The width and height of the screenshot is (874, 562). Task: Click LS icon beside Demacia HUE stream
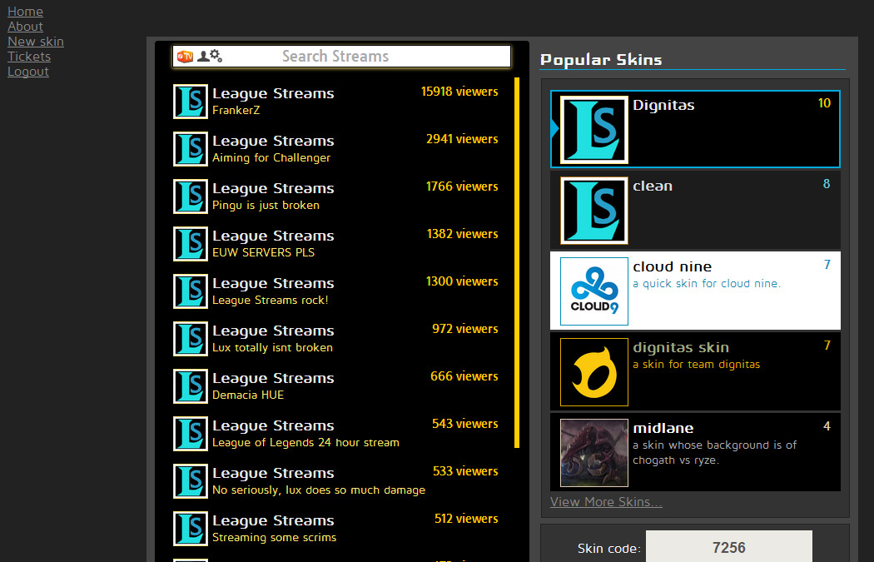click(190, 386)
